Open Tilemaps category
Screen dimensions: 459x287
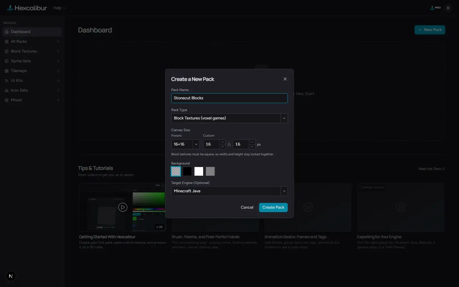tap(32, 71)
